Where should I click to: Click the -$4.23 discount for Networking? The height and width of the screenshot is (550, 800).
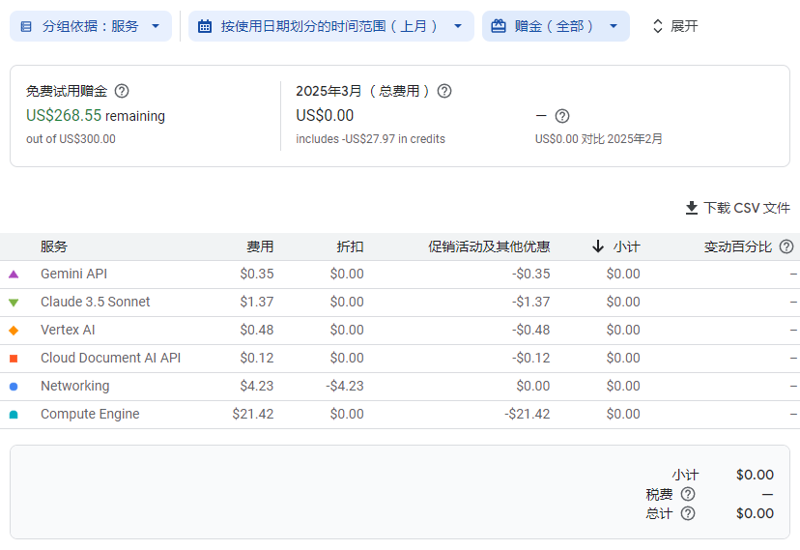[x=345, y=387]
